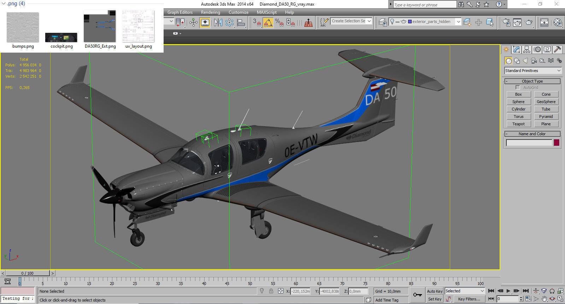Click the Align tool icon

(241, 23)
